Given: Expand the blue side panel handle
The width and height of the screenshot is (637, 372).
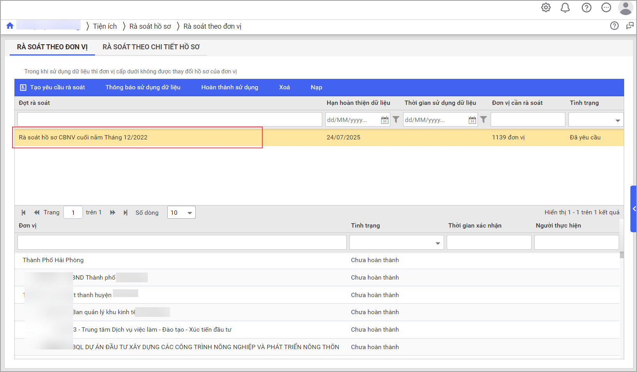Looking at the screenshot, I should click(633, 209).
